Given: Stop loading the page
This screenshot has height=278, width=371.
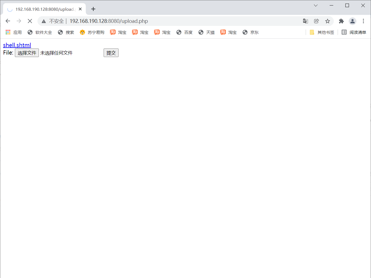Looking at the screenshot, I should pos(30,21).
